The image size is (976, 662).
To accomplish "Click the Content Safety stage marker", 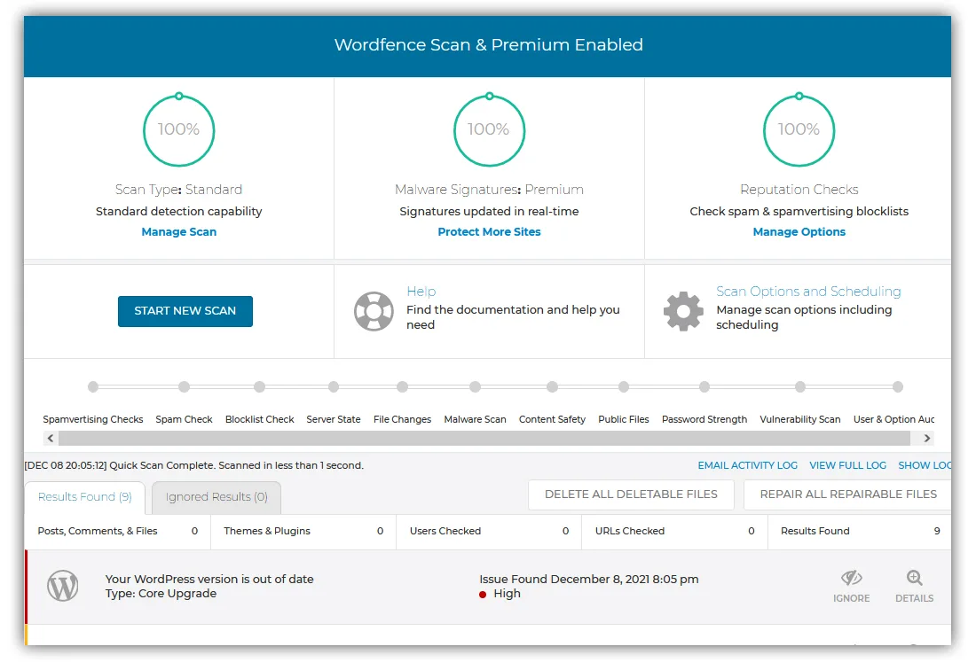I will [552, 387].
